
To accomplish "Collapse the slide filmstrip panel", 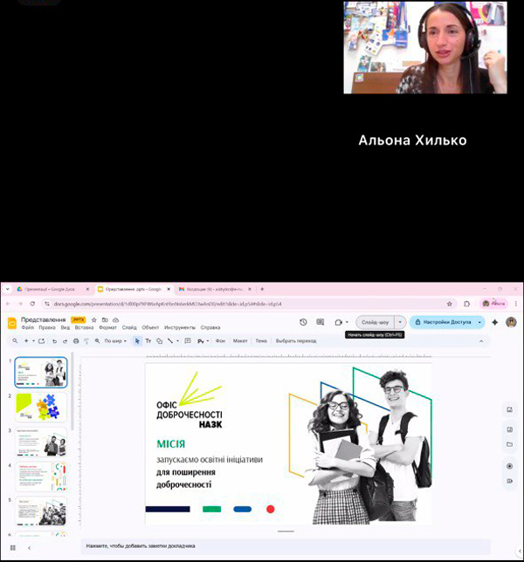I will 29,547.
